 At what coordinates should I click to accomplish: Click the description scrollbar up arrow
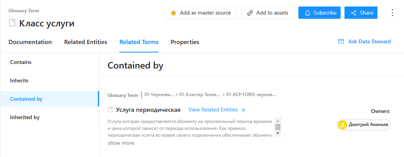pos(278,121)
